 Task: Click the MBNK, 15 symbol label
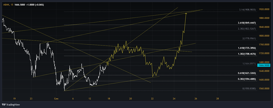pos(8,5)
